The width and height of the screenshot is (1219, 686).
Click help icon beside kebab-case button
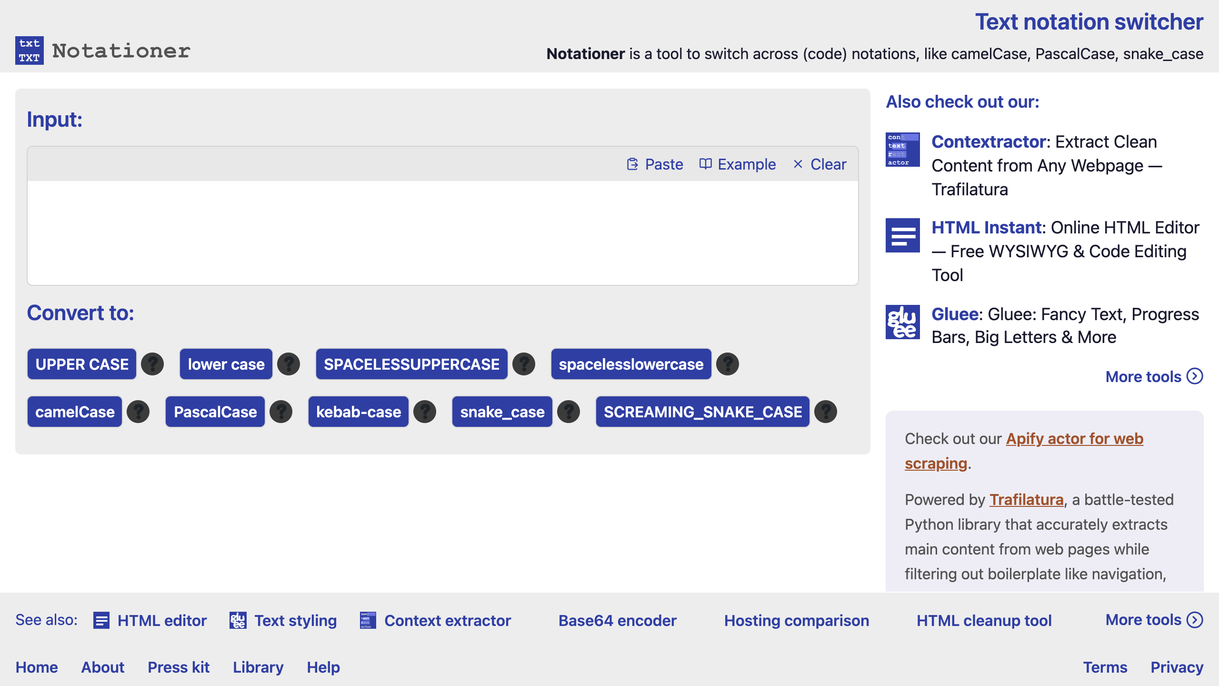[x=425, y=412]
